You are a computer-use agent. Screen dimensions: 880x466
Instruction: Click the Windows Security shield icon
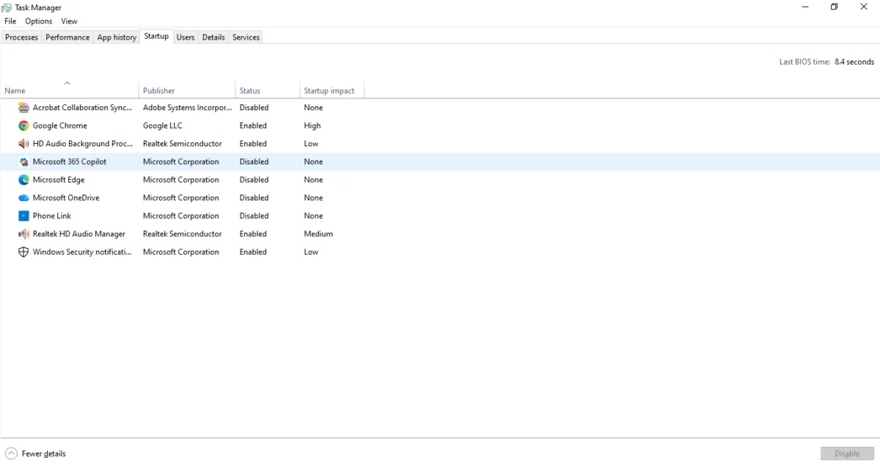(x=23, y=252)
